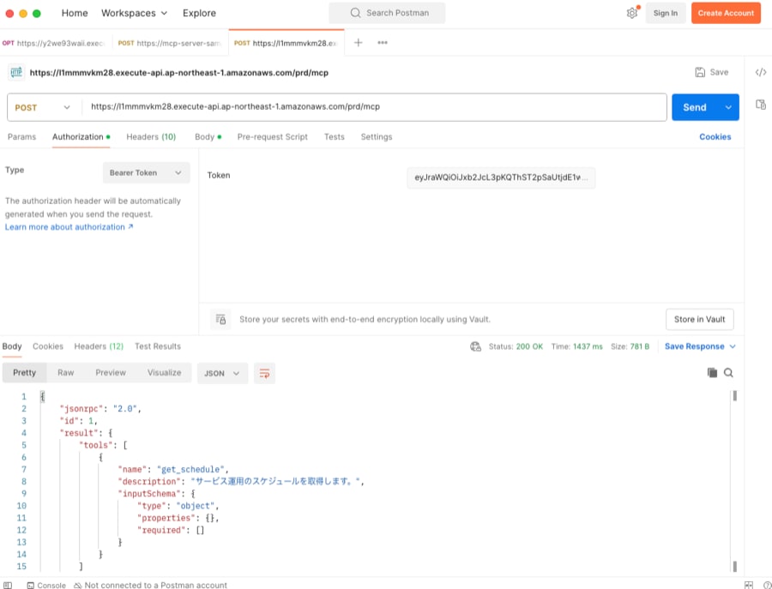This screenshot has height=589, width=772.
Task: Open the POST method dropdown
Action: (44, 107)
